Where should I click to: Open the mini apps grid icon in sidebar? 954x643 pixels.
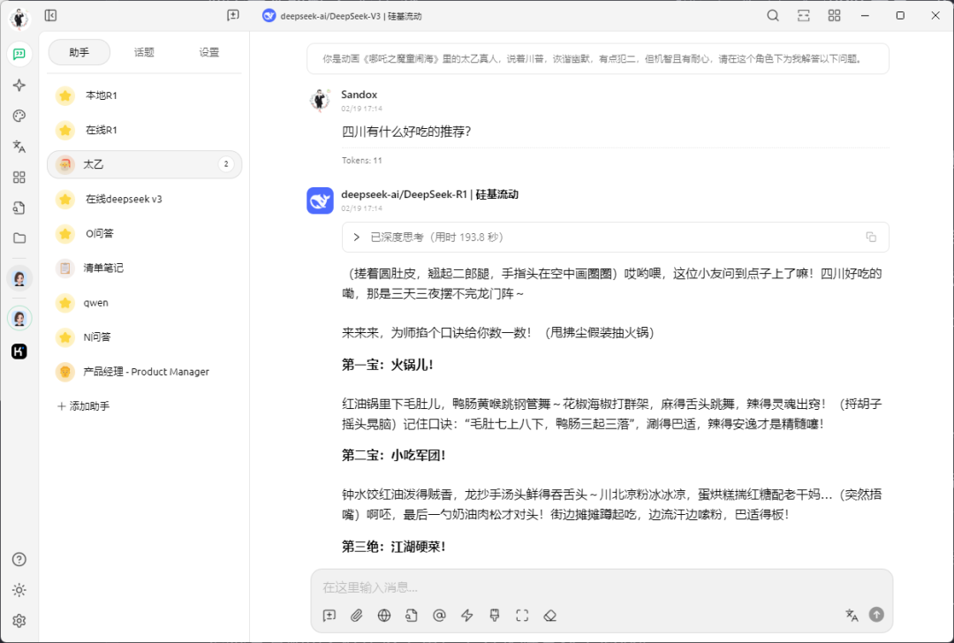click(x=19, y=177)
